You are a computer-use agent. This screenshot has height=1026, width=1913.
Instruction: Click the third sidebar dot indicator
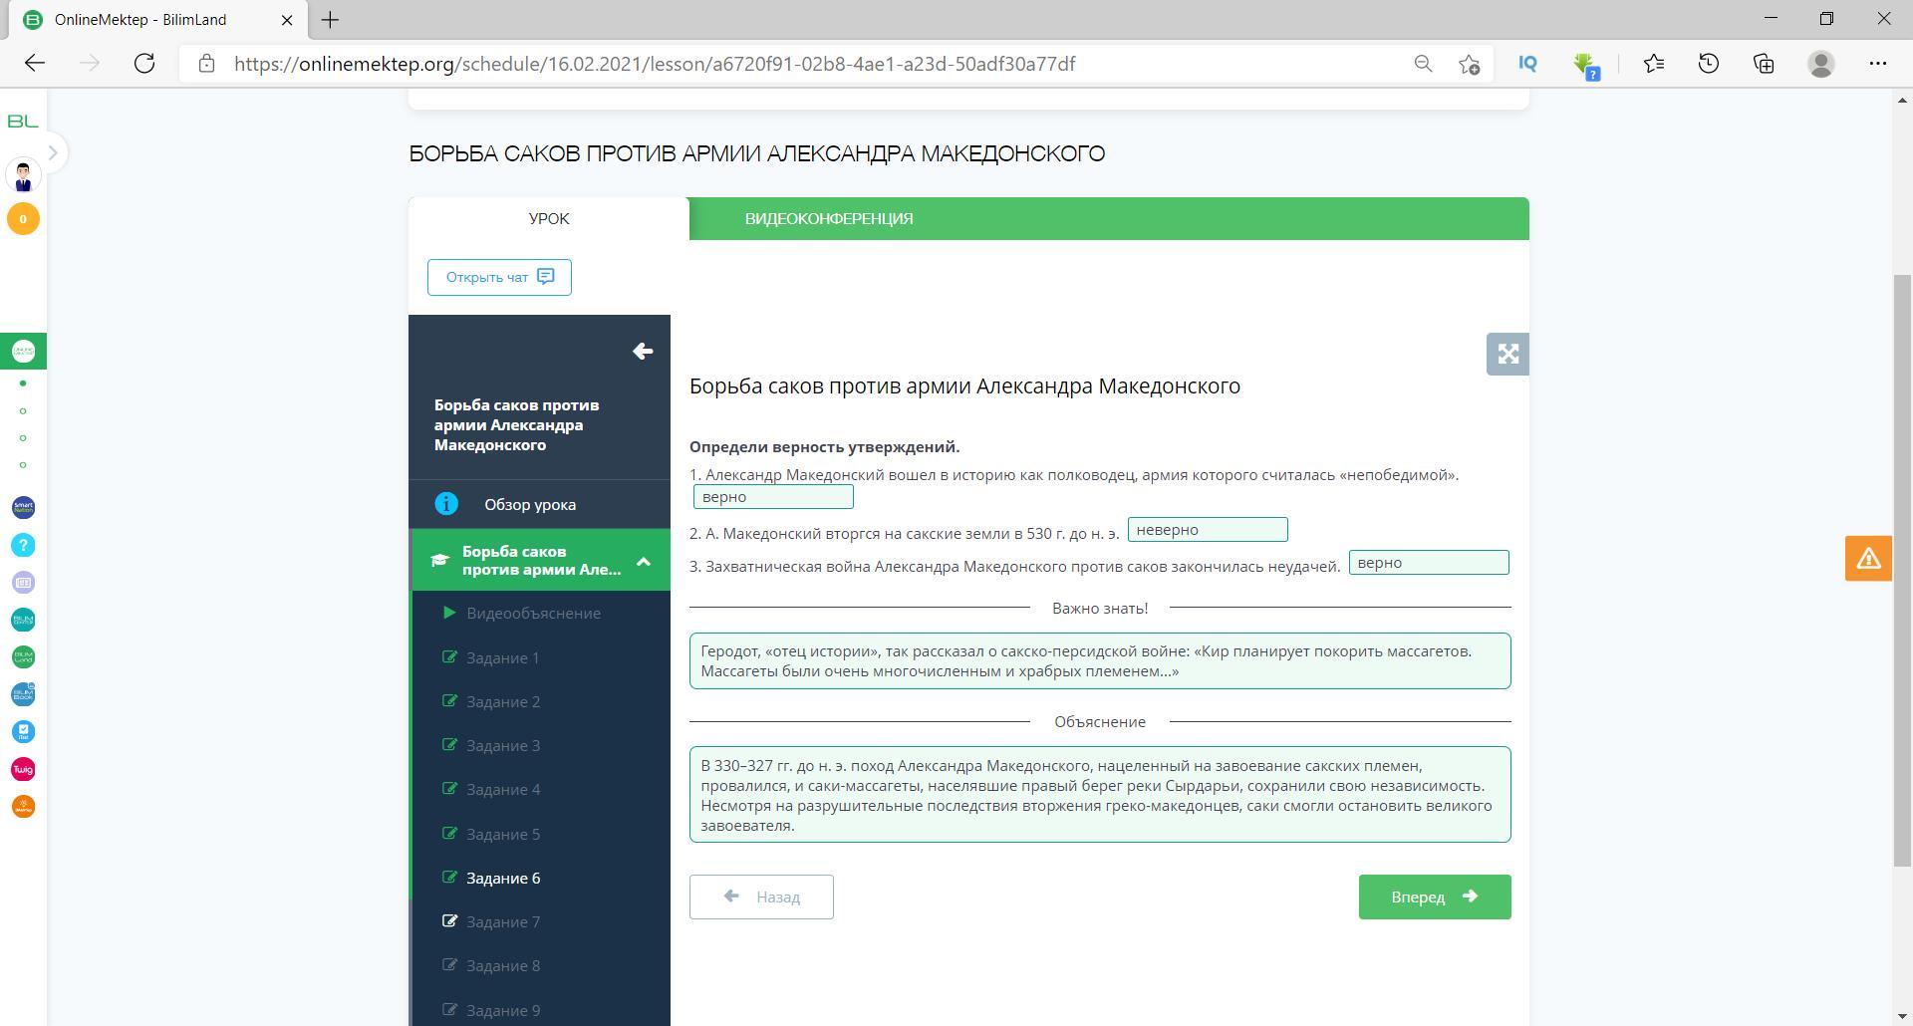click(23, 437)
